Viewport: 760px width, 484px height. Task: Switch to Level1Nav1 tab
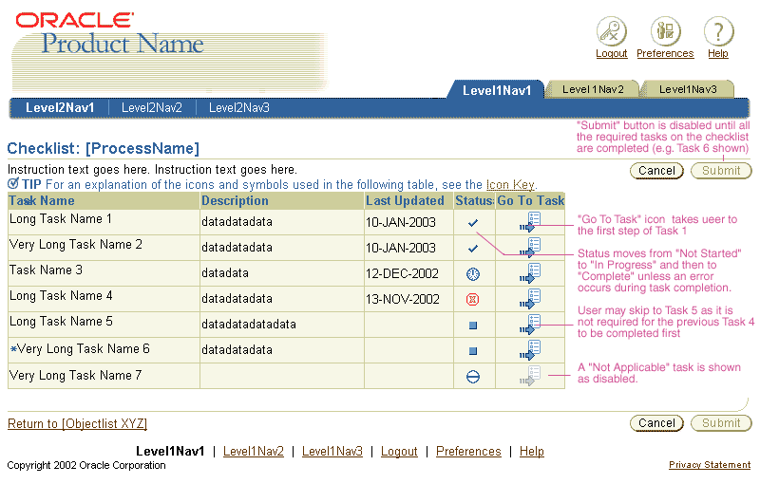coord(497,90)
